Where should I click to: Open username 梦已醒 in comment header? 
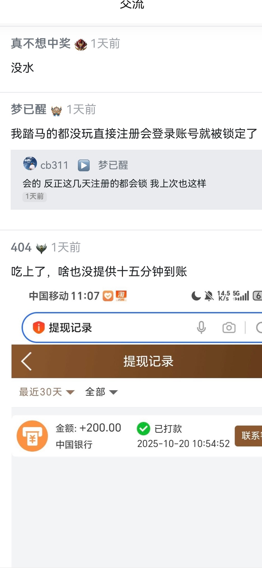(x=29, y=109)
